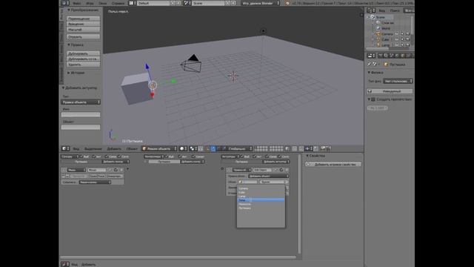This screenshot has height=267, width=474.
Task: Click the Scale button in tool shelf
Action: click(x=84, y=30)
